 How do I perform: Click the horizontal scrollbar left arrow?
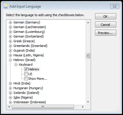[x=9, y=107]
